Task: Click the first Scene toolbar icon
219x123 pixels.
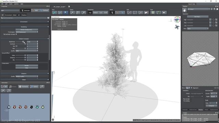Action: [x=72, y=13]
